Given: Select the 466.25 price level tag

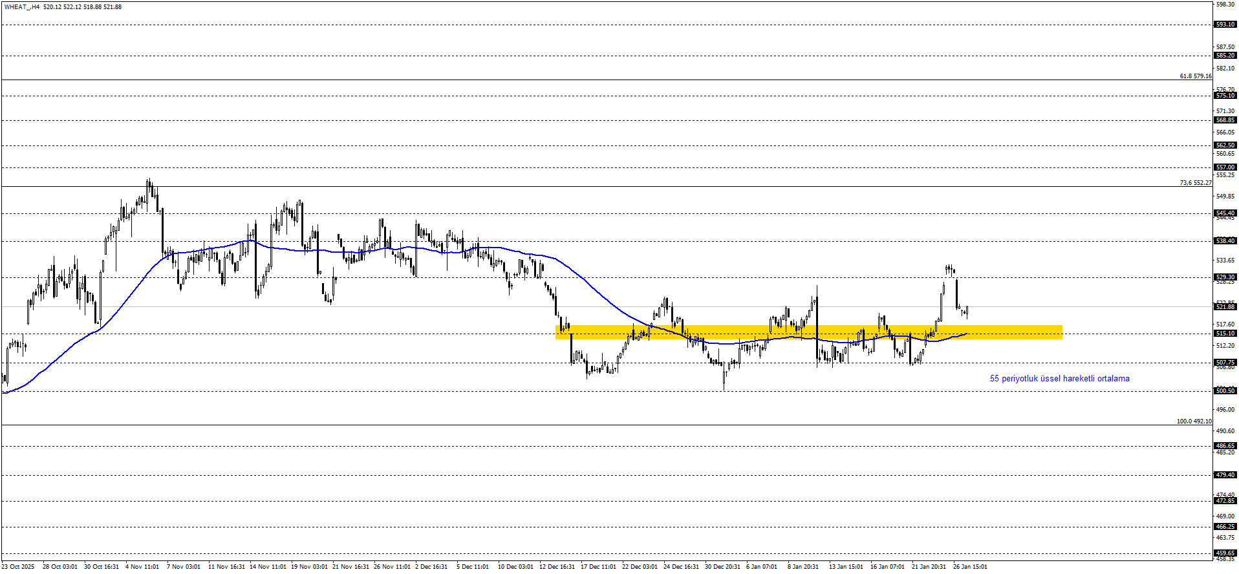Looking at the screenshot, I should [1225, 527].
